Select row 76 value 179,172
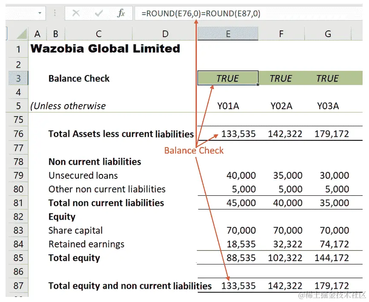This screenshot has height=302, width=369. [332, 134]
